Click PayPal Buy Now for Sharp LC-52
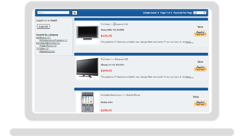243x136 pixels. (200, 68)
